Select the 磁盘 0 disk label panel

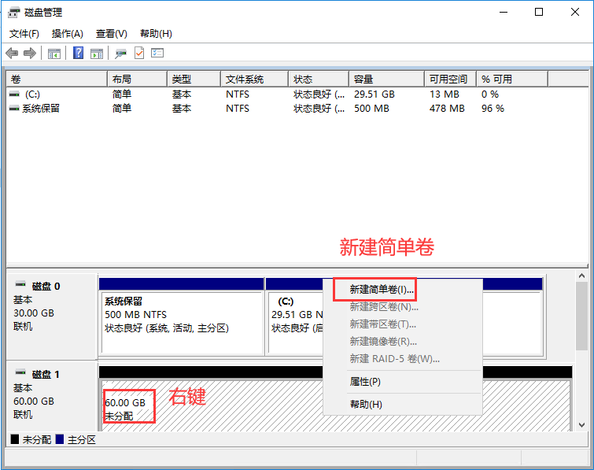tap(51, 316)
